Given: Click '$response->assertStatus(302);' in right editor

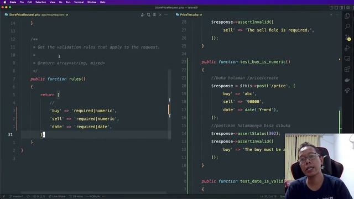Looking at the screenshot, I should click(246, 134).
